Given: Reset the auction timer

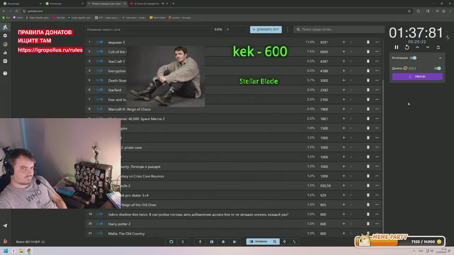Looking at the screenshot, I should point(407,47).
